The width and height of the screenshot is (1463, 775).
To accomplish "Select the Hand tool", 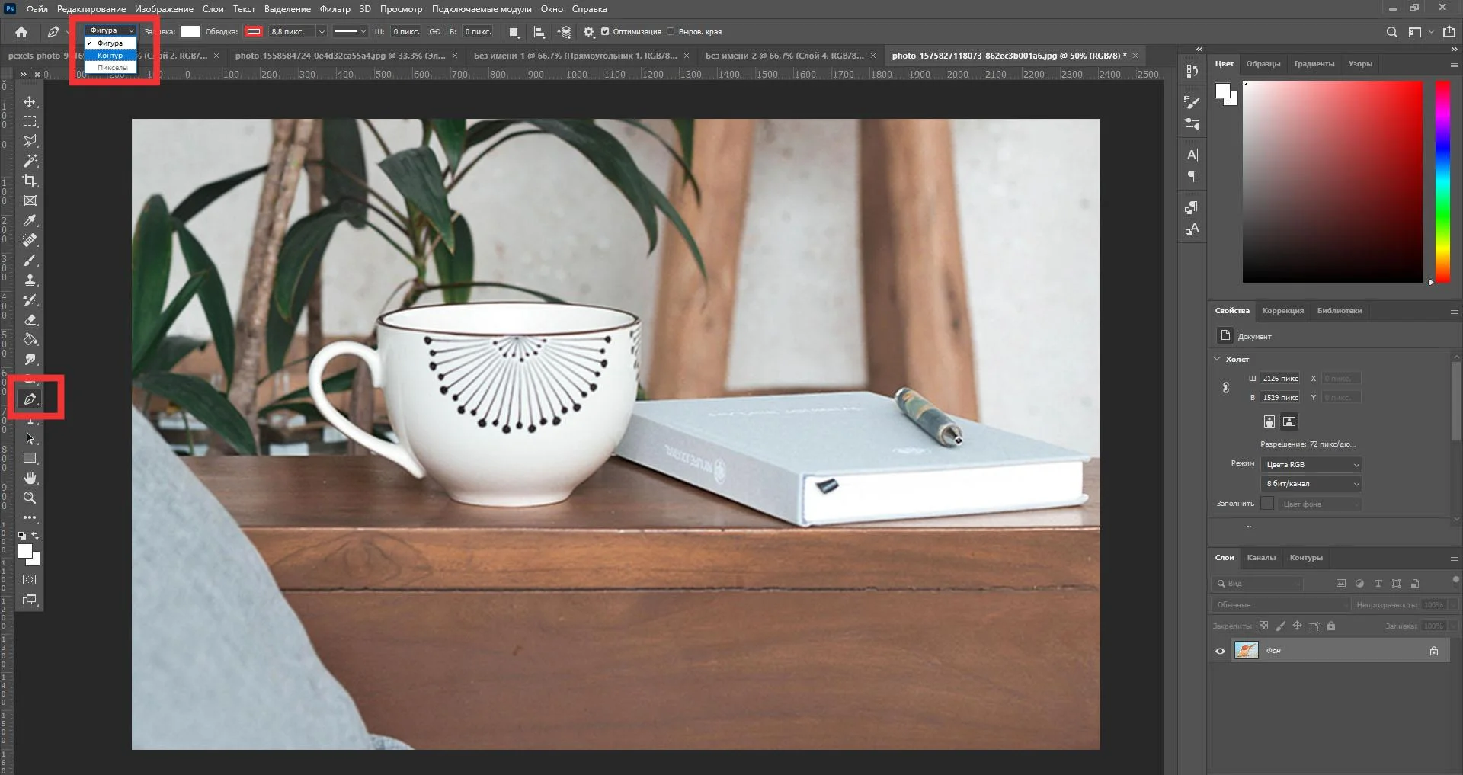I will (x=30, y=478).
